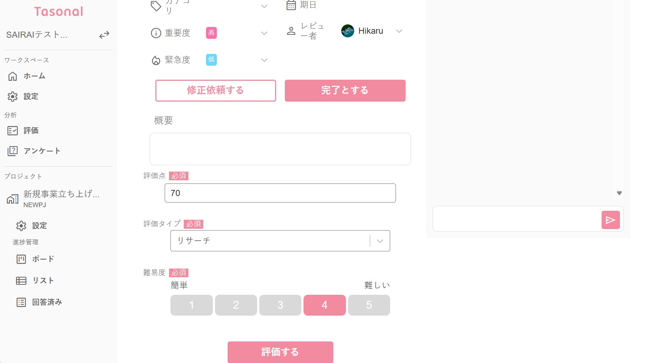Expand the 緊急度 dropdown chevron
The width and height of the screenshot is (648, 363).
pyautogui.click(x=264, y=60)
